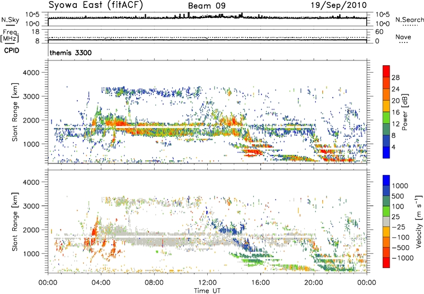Click the '60' label on the Nave axis

(379, 32)
